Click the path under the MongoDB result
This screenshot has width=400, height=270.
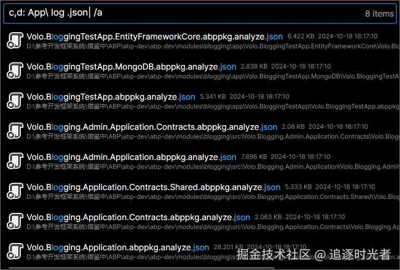213,76
